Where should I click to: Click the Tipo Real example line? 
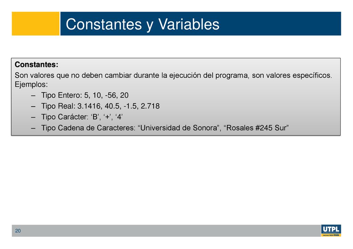tap(100, 106)
